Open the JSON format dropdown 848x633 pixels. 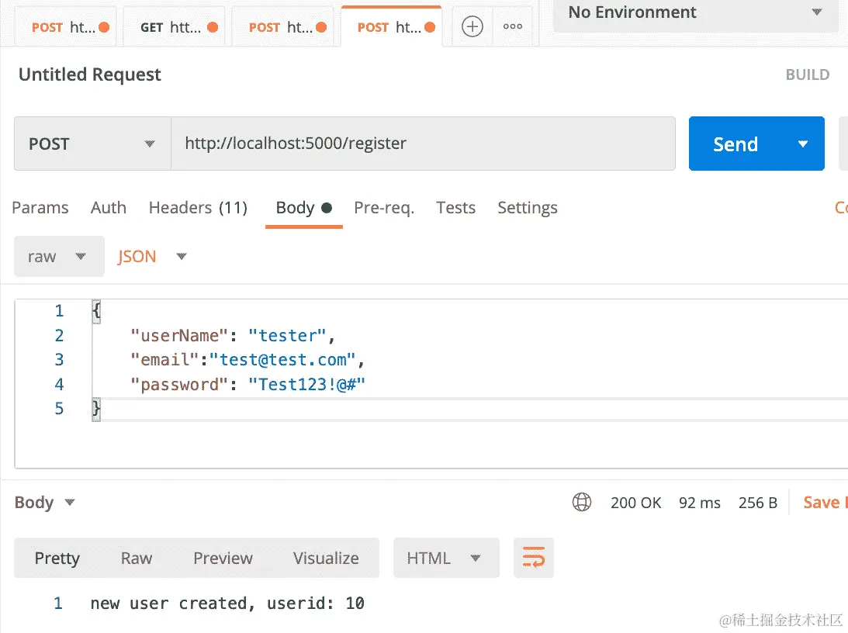click(152, 256)
